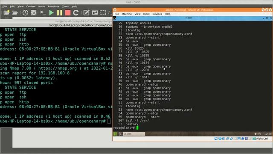Screen dimensions: 273x154
Task: Click the root@slax prompt in xterm
Action: click(x=124, y=128)
